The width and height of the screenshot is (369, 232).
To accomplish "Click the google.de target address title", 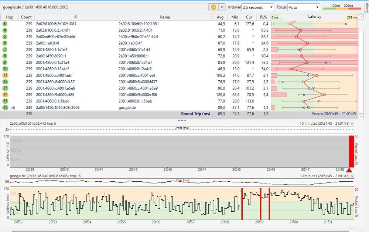I will (35, 7).
